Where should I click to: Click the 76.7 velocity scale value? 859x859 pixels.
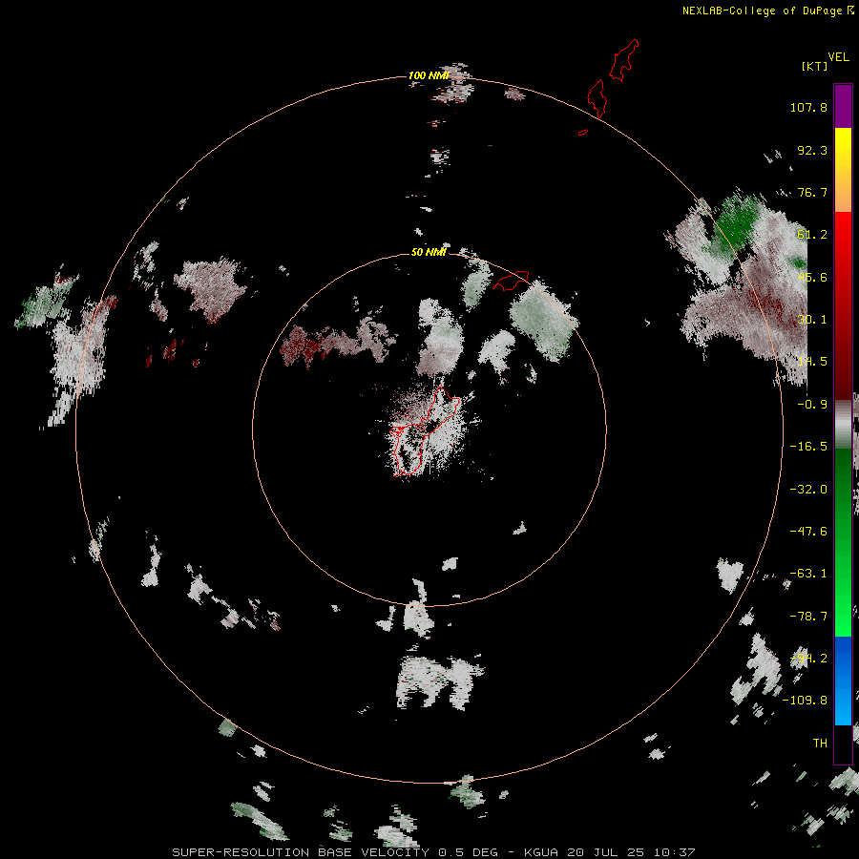tap(812, 192)
